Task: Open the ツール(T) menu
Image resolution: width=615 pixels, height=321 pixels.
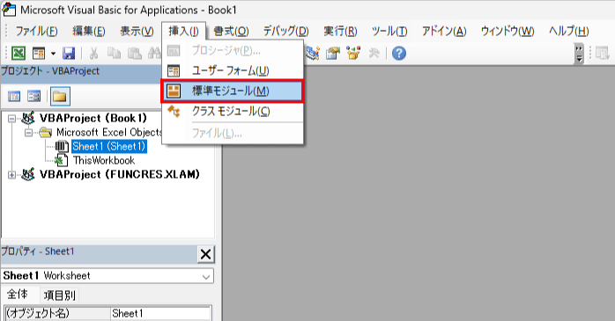Action: [389, 31]
